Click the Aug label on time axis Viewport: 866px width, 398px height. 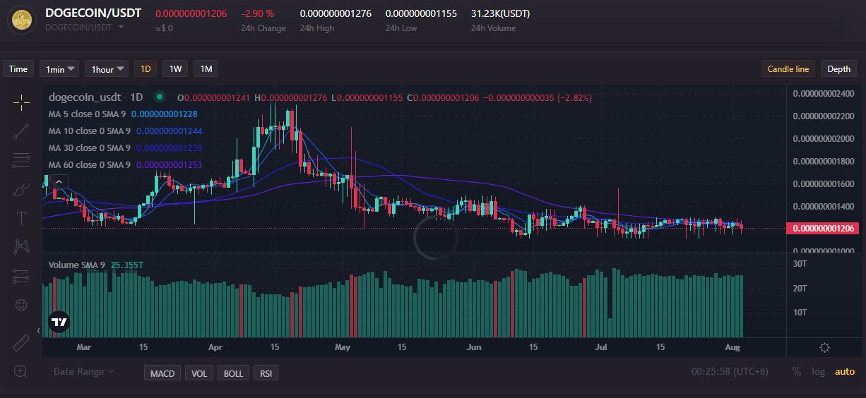732,347
